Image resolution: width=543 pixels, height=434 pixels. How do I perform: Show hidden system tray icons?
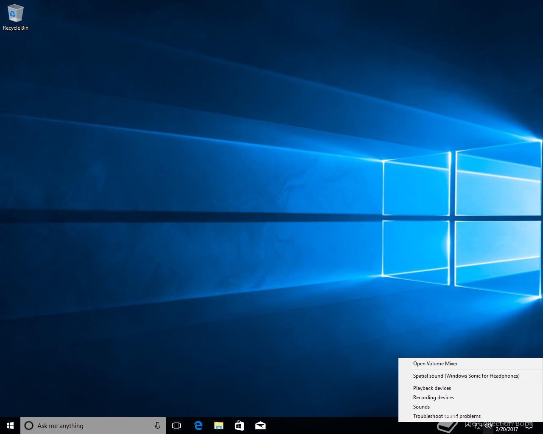point(468,425)
